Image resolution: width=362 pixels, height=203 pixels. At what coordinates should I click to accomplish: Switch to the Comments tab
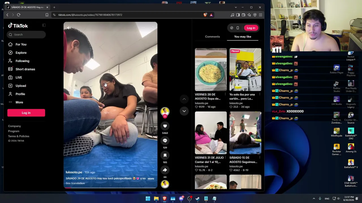[212, 37]
